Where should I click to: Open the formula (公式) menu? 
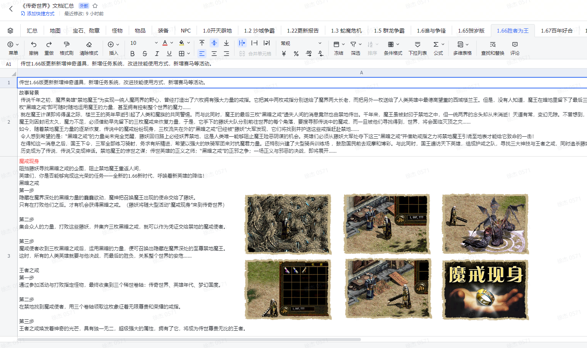438,48
